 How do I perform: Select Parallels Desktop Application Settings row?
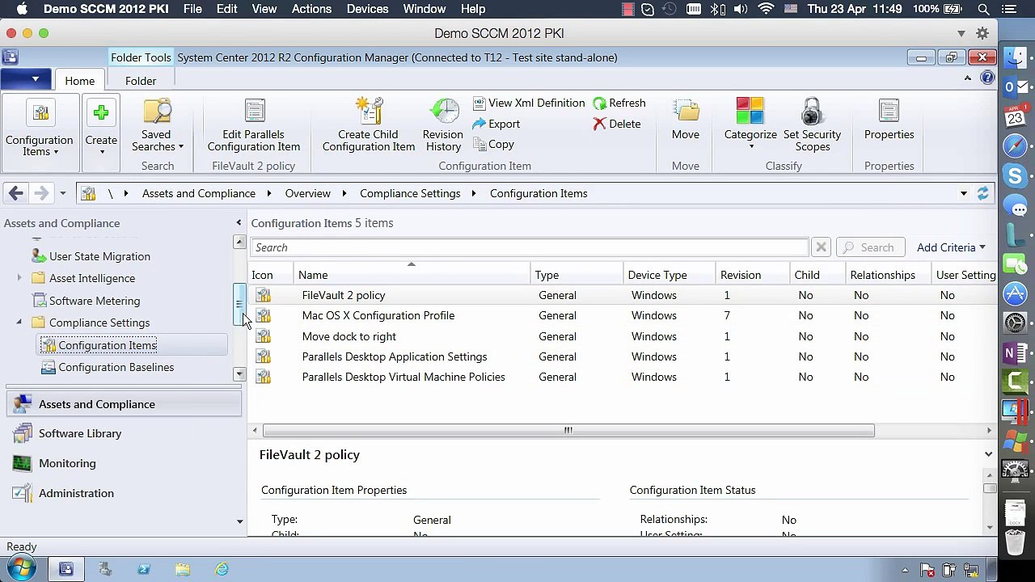[623, 356]
